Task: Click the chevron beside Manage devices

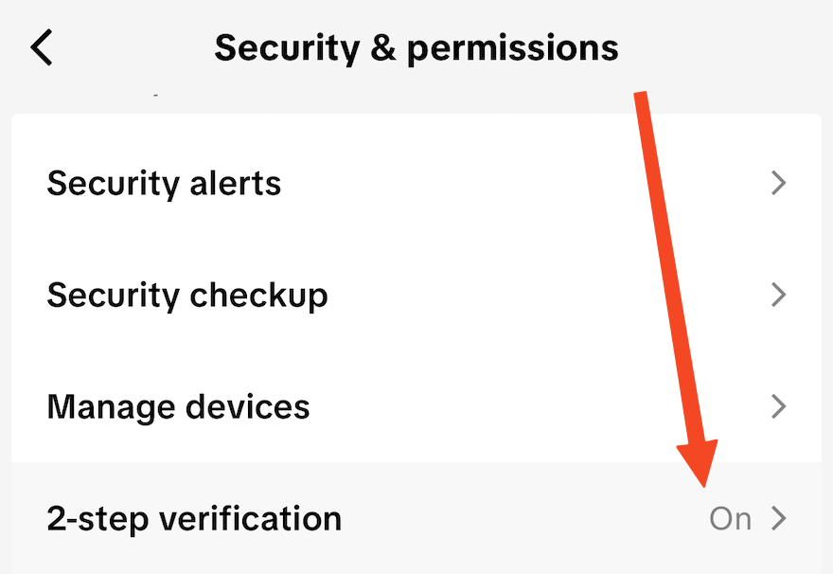Action: coord(778,407)
